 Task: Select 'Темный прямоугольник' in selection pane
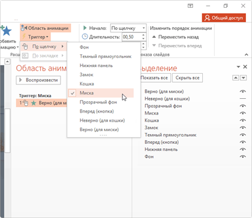170,135
